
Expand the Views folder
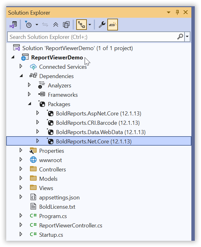tap(21, 187)
